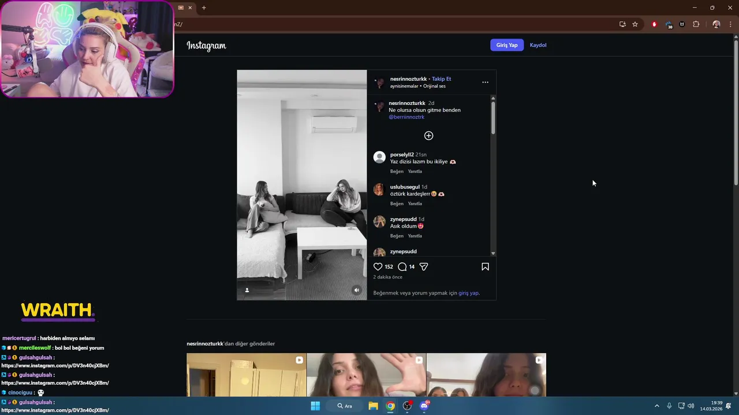739x415 pixels.
Task: Click the Orijinal ses audio link
Action: tap(434, 86)
